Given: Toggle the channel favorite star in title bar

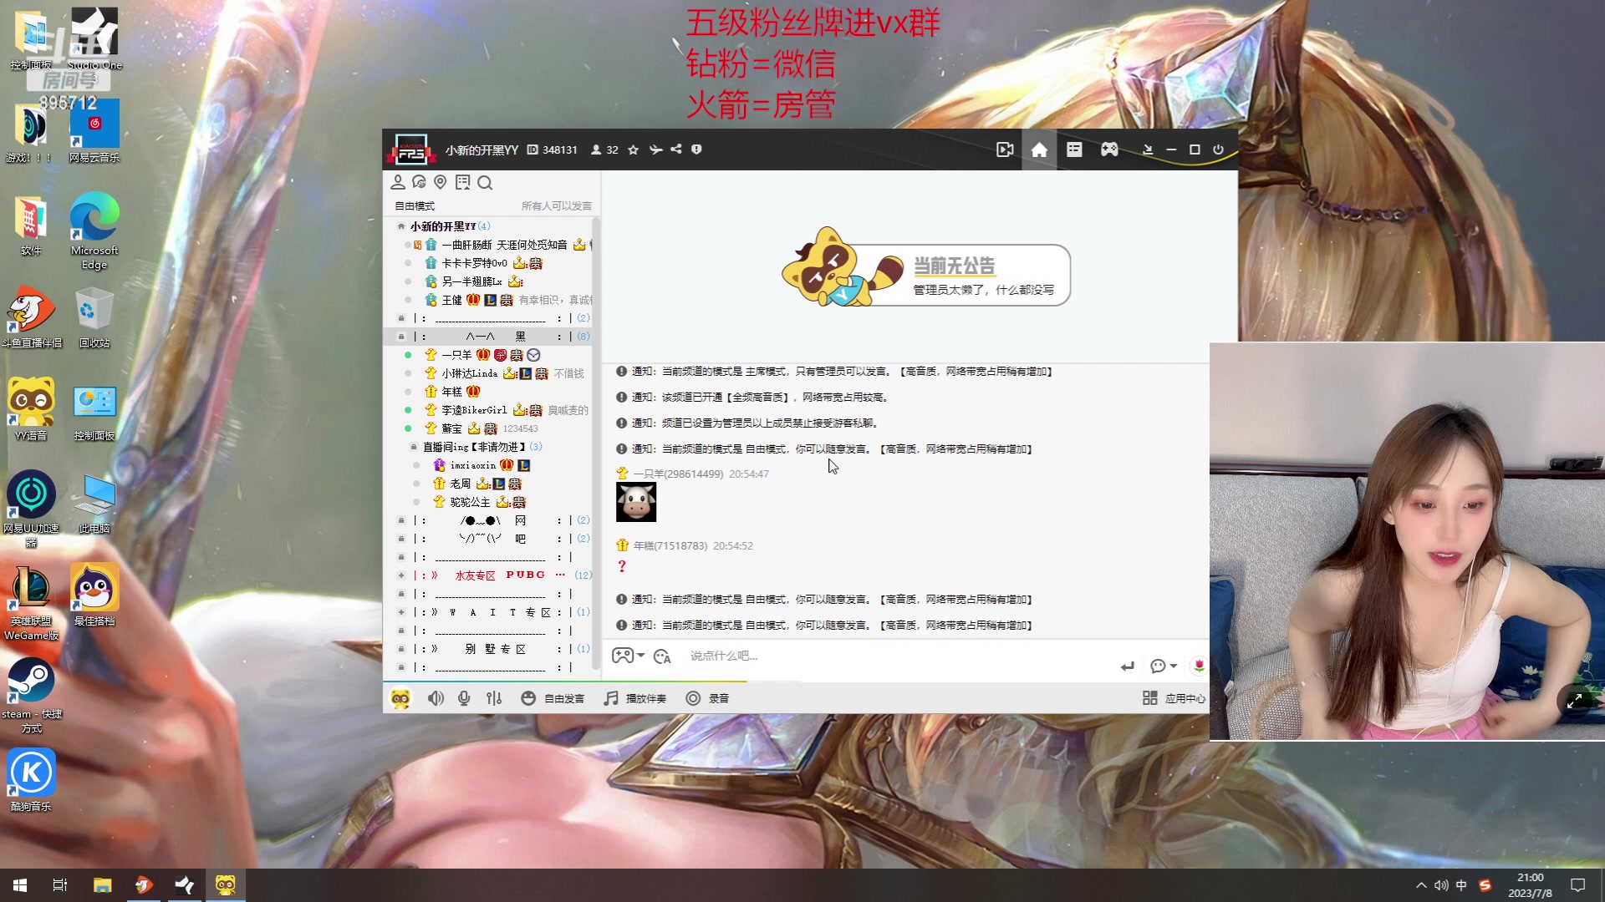Looking at the screenshot, I should [x=633, y=149].
